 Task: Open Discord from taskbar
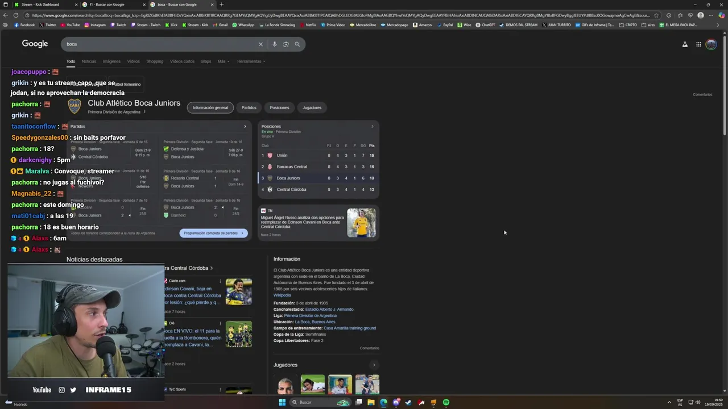tap(396, 402)
